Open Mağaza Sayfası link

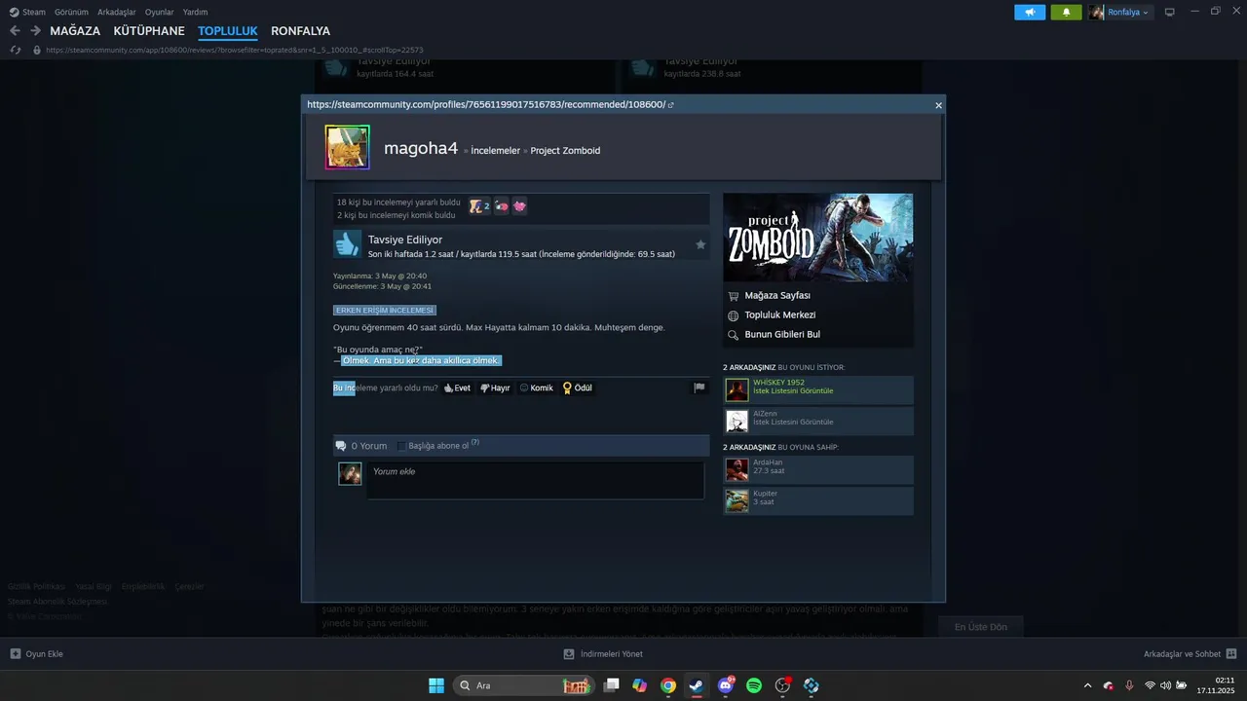(x=777, y=295)
